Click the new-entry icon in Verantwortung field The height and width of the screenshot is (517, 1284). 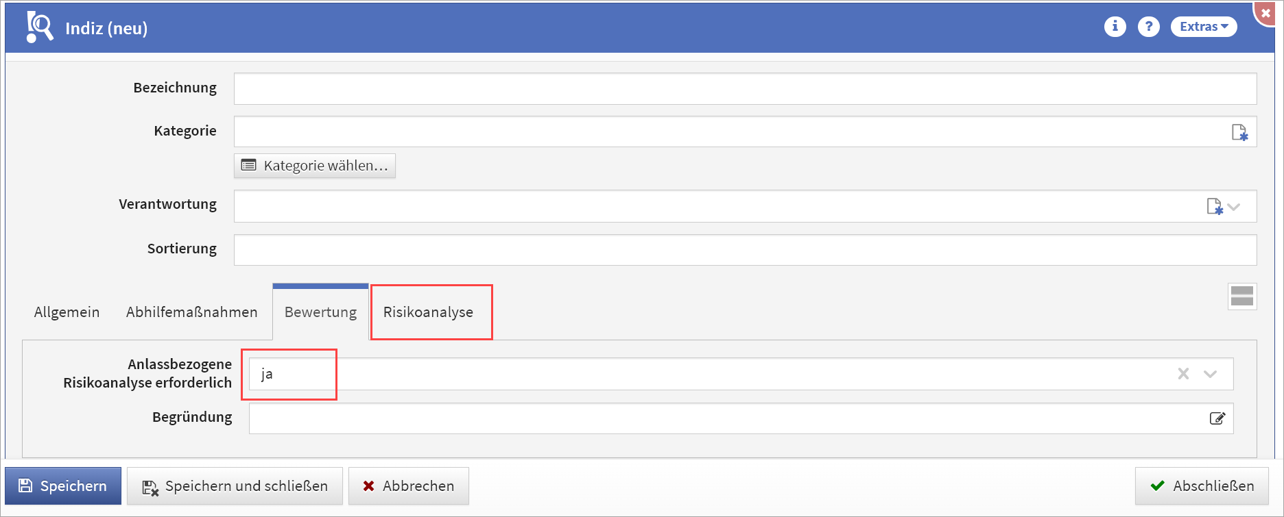(x=1214, y=206)
